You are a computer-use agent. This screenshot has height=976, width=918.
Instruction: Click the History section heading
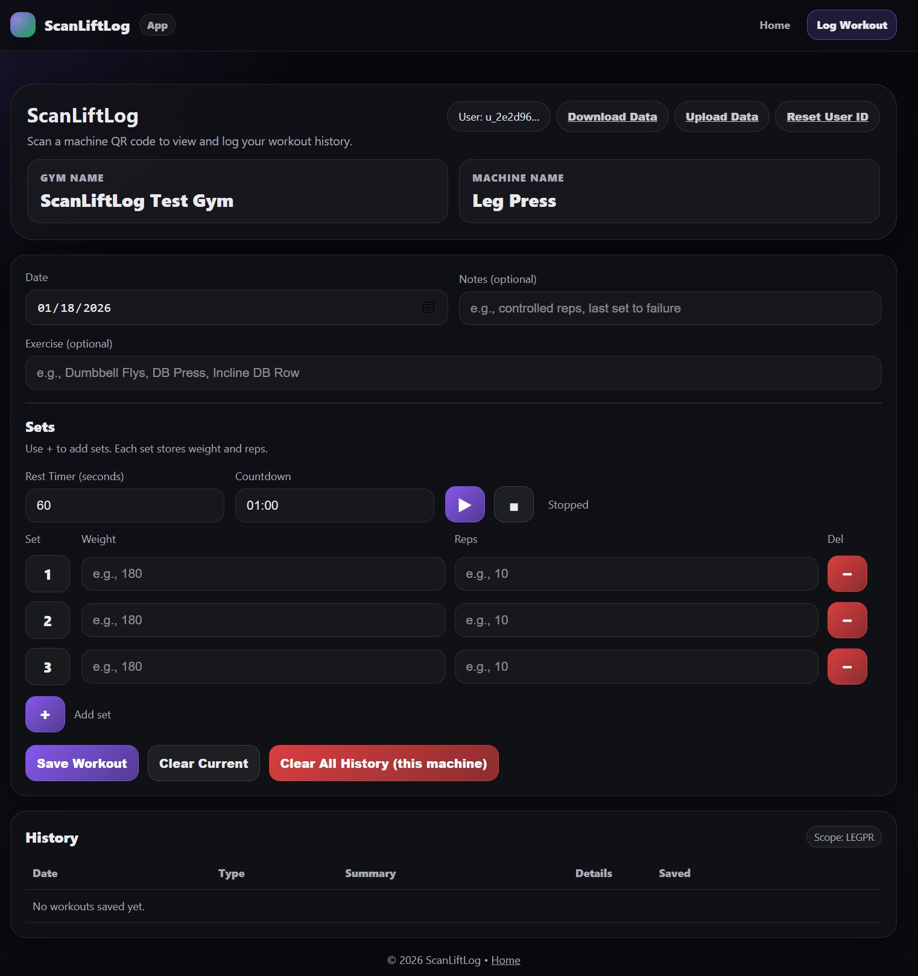[52, 837]
